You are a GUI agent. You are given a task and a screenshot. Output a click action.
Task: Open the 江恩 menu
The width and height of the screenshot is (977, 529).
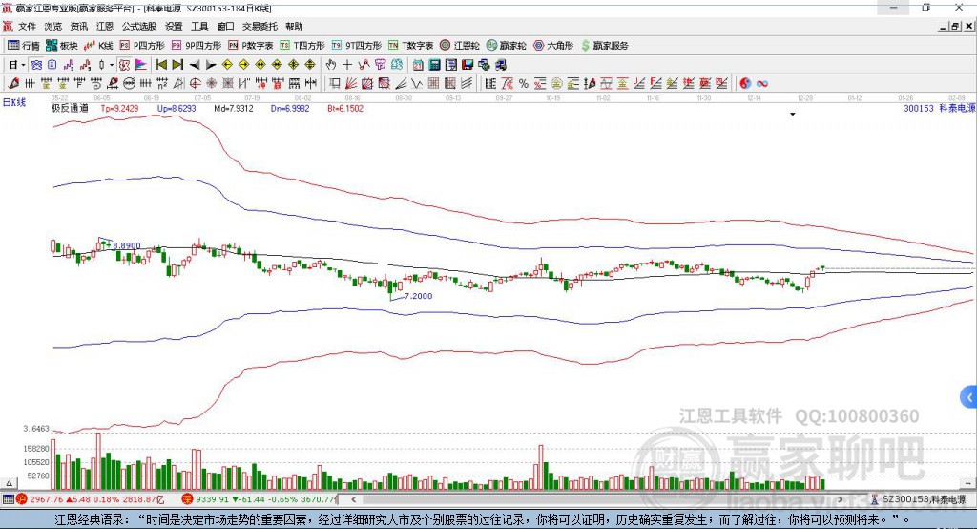tap(105, 26)
